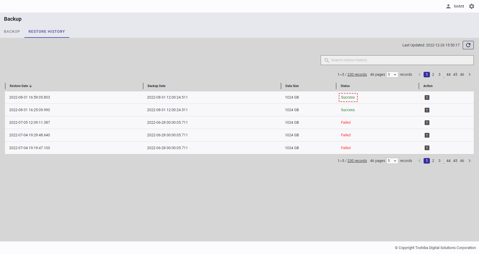Image resolution: width=479 pixels, height=254 pixels.
Task: Open action details for 2022-07-05 12:09:11.387 restore
Action: 427,123
